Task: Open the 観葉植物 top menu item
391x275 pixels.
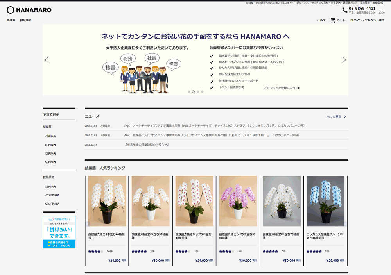Action: (26, 20)
